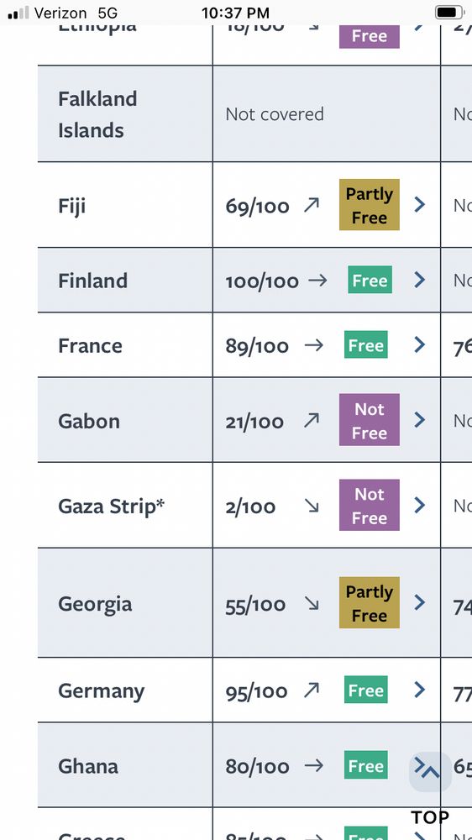Select the Partly Free badge for Georgia

370,602
